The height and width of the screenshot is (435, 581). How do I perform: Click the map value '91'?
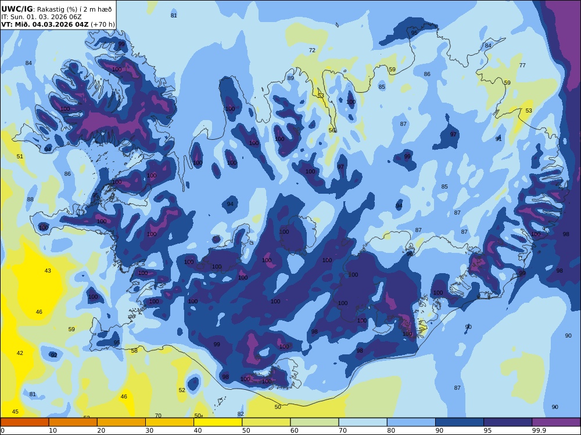tap(498, 139)
